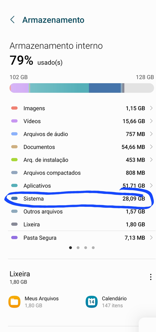Open Arquivos compactados entry
The height and width of the screenshot is (332, 156).
point(81,173)
